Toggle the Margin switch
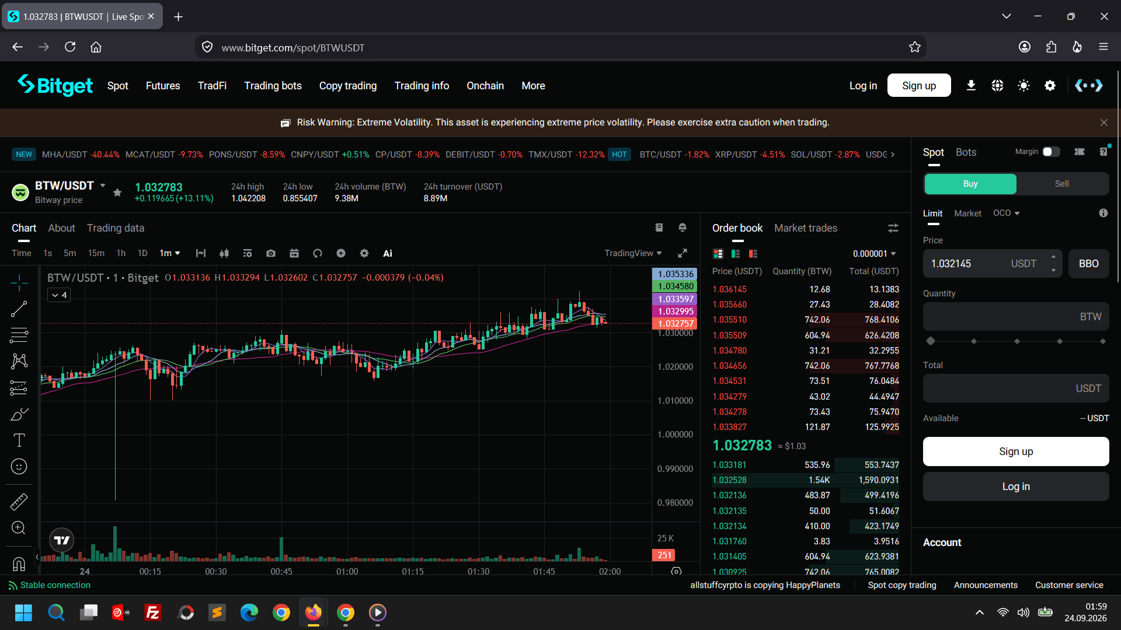1121x630 pixels. click(1051, 152)
